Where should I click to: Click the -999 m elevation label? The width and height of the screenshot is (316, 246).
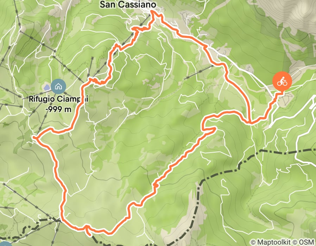click(x=58, y=109)
